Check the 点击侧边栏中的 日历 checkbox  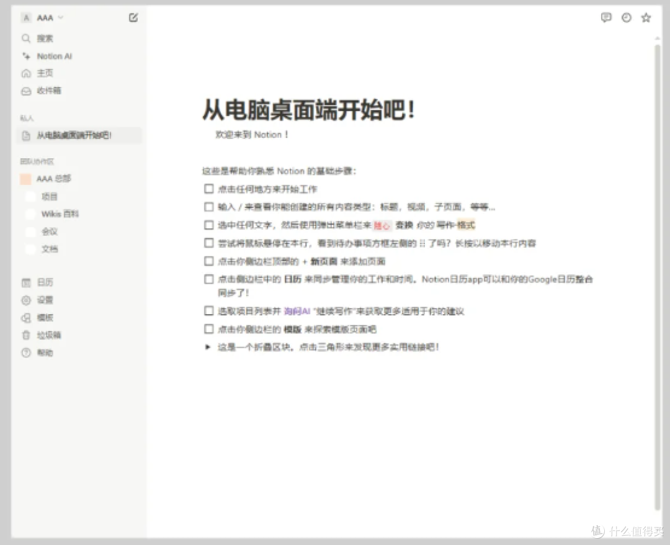pyautogui.click(x=208, y=279)
